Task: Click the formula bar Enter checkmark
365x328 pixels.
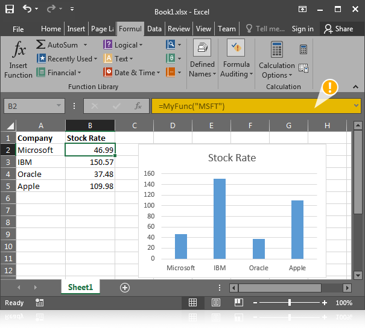Action: [x=116, y=106]
